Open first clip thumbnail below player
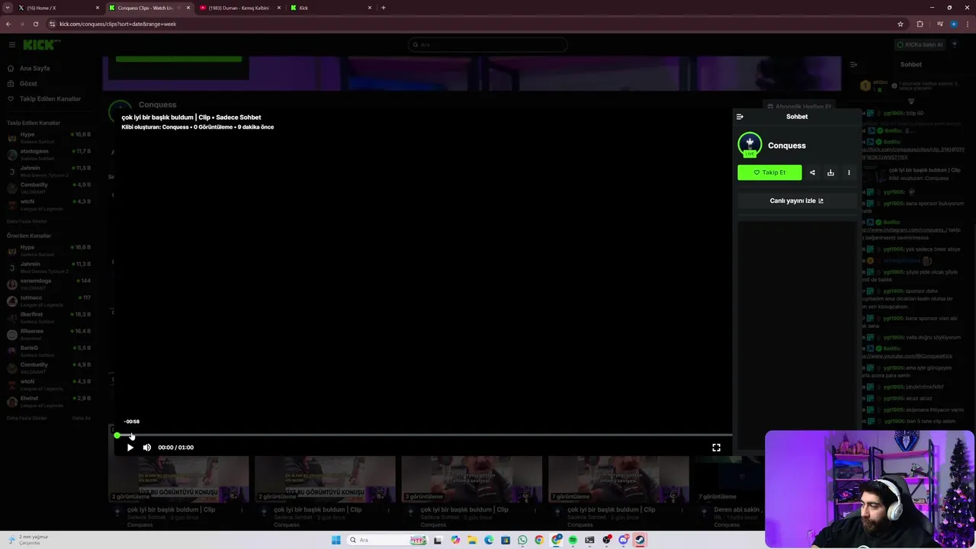976x549 pixels. (179, 479)
